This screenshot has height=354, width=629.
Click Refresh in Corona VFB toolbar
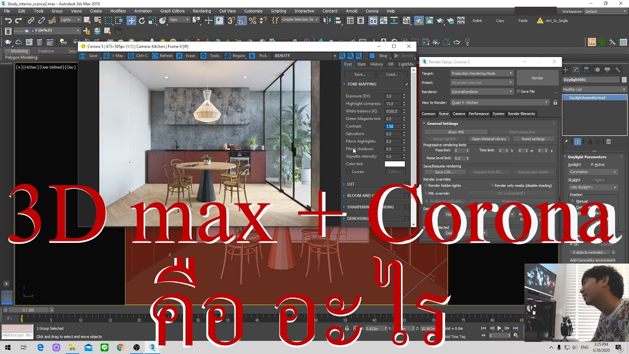[163, 56]
